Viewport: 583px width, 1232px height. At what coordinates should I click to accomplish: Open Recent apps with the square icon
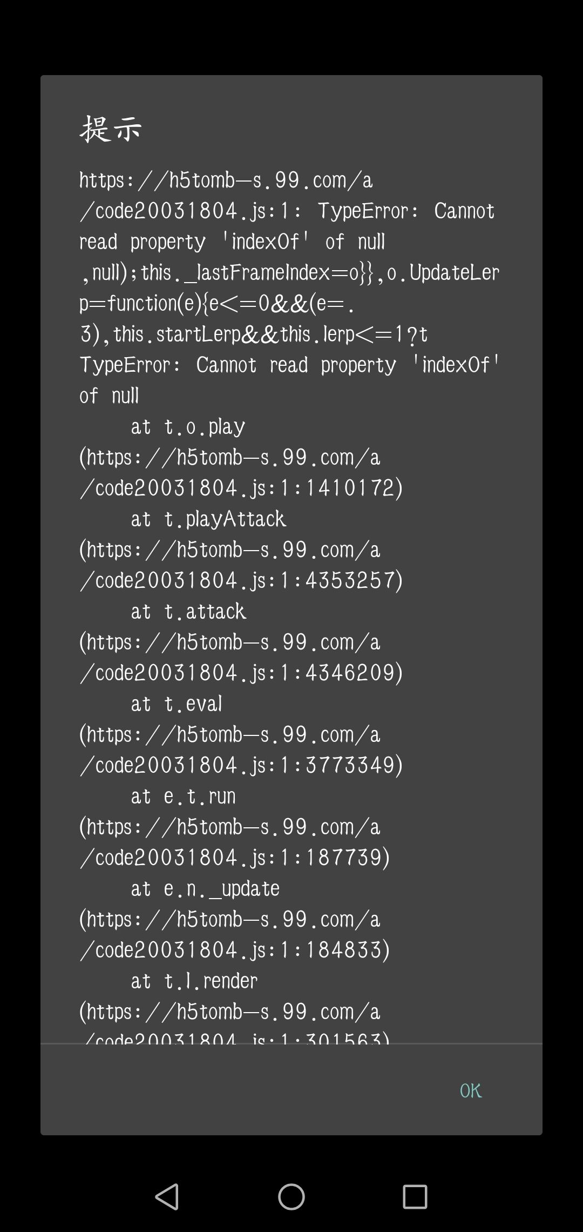pyautogui.click(x=415, y=1196)
